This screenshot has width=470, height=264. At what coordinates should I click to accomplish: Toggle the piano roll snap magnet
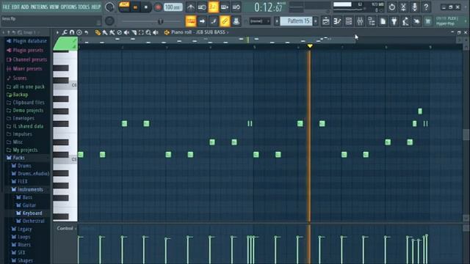(x=72, y=32)
